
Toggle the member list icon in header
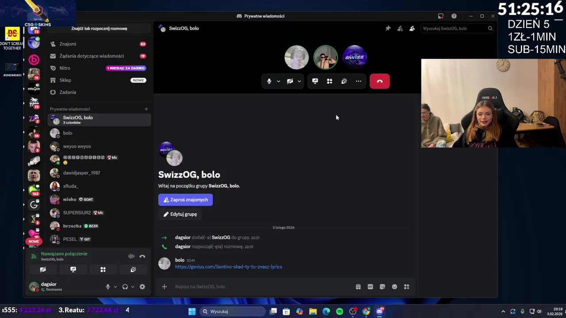click(x=412, y=28)
